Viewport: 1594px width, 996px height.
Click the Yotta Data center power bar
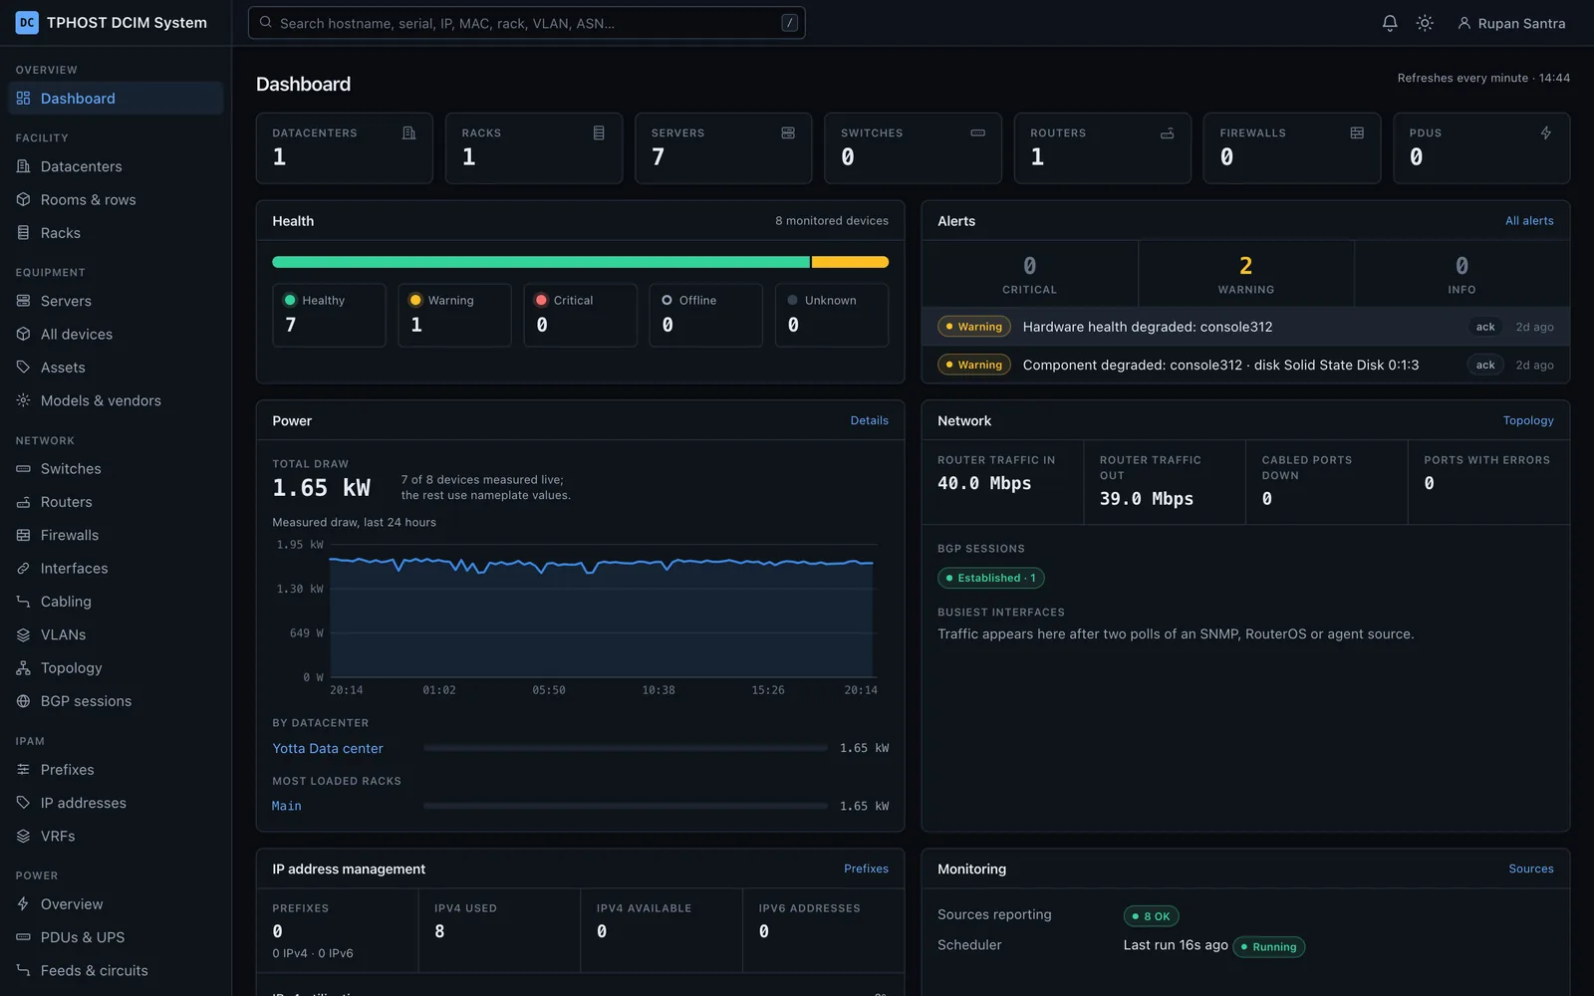[625, 748]
